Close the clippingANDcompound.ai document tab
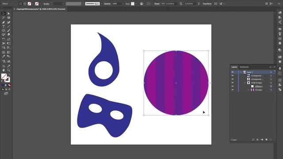The height and width of the screenshot is (159, 283). pos(14,9)
